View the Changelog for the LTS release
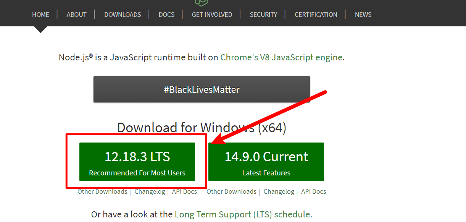The height and width of the screenshot is (222, 466). pos(150,191)
